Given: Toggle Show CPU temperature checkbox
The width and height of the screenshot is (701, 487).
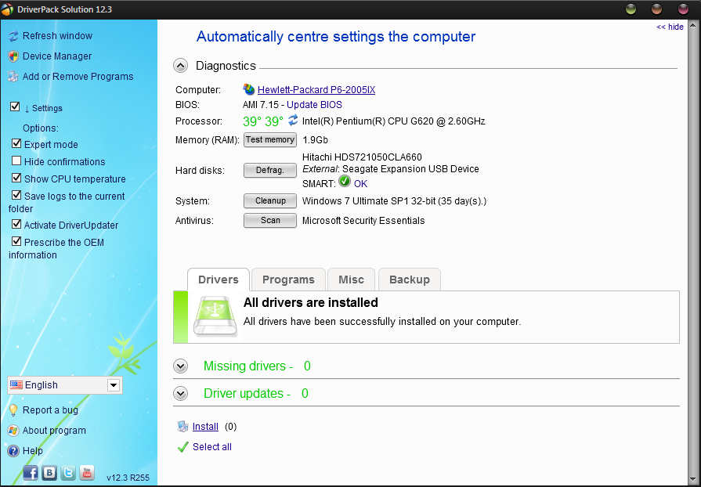Looking at the screenshot, I should [x=16, y=178].
